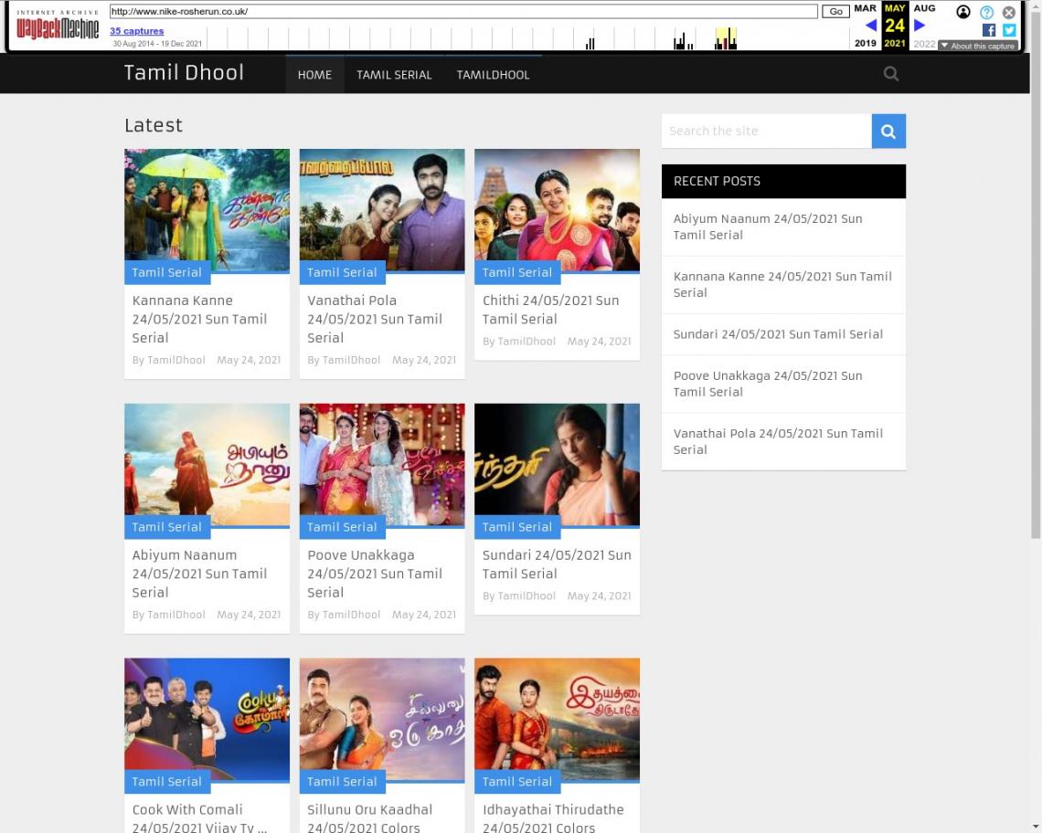Screen dimensions: 1042x833
Task: Open the Wayback Machine logo
Action: [58, 26]
